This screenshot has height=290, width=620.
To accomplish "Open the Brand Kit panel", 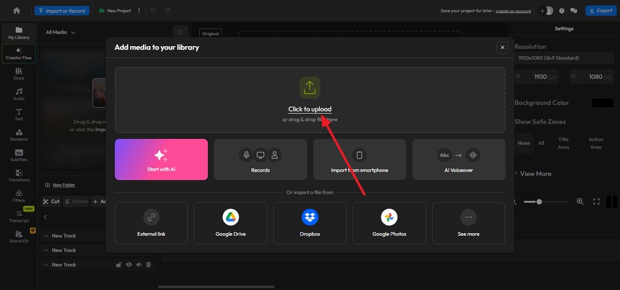I will point(19,236).
